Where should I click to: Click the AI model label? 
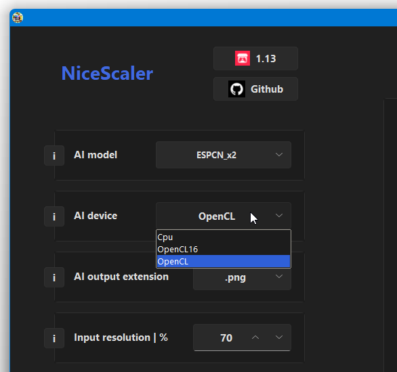(x=96, y=155)
